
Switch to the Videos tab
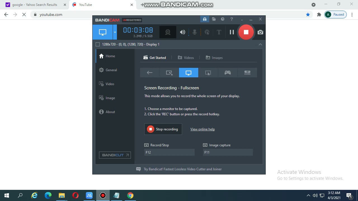point(186,58)
